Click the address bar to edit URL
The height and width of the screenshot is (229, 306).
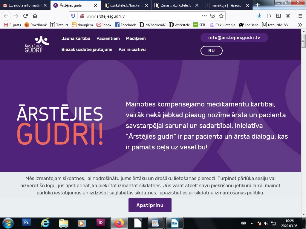pyautogui.click(x=134, y=16)
